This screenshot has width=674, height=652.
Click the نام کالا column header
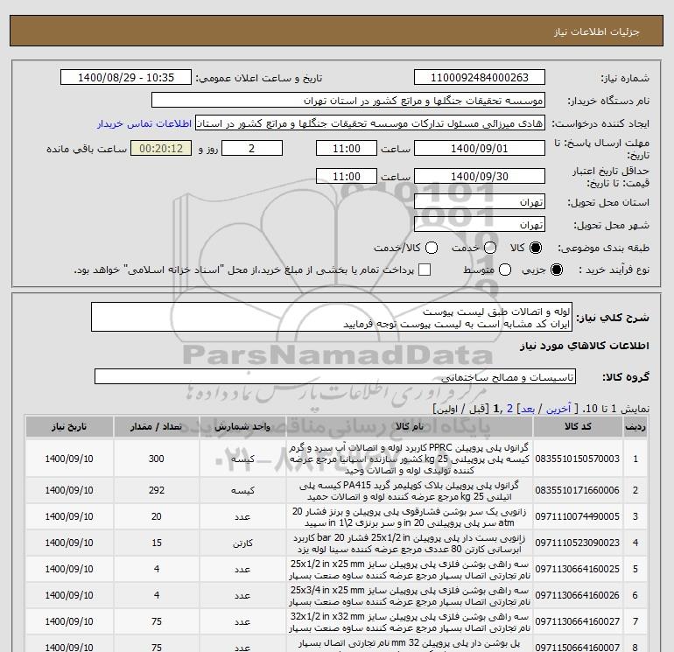[410, 427]
